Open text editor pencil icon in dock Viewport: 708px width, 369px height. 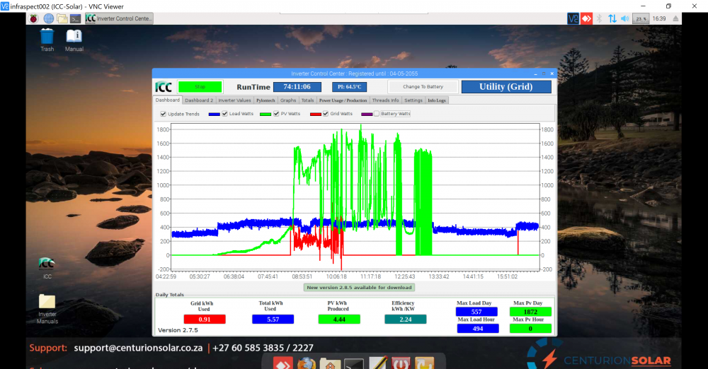[378, 363]
